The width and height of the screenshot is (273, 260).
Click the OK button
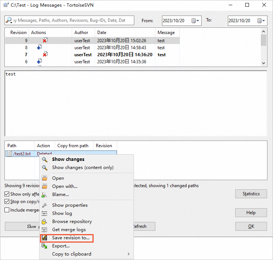[251, 226]
